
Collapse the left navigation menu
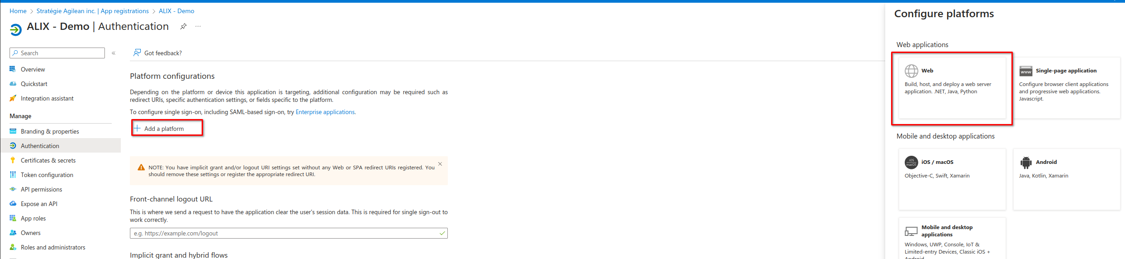[114, 53]
